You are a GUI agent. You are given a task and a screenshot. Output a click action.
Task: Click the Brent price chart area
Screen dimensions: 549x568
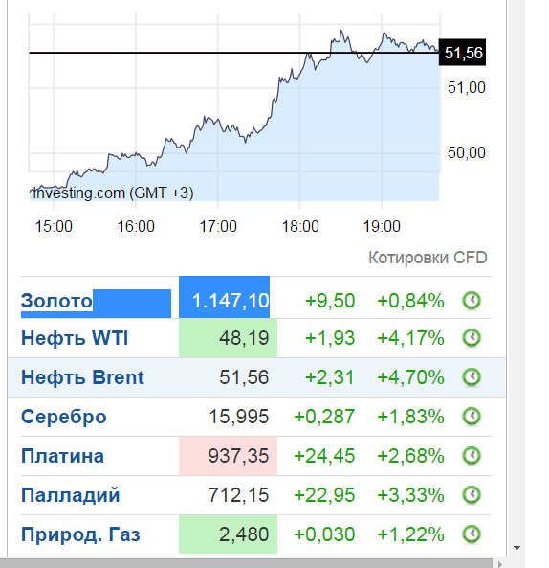point(234,110)
